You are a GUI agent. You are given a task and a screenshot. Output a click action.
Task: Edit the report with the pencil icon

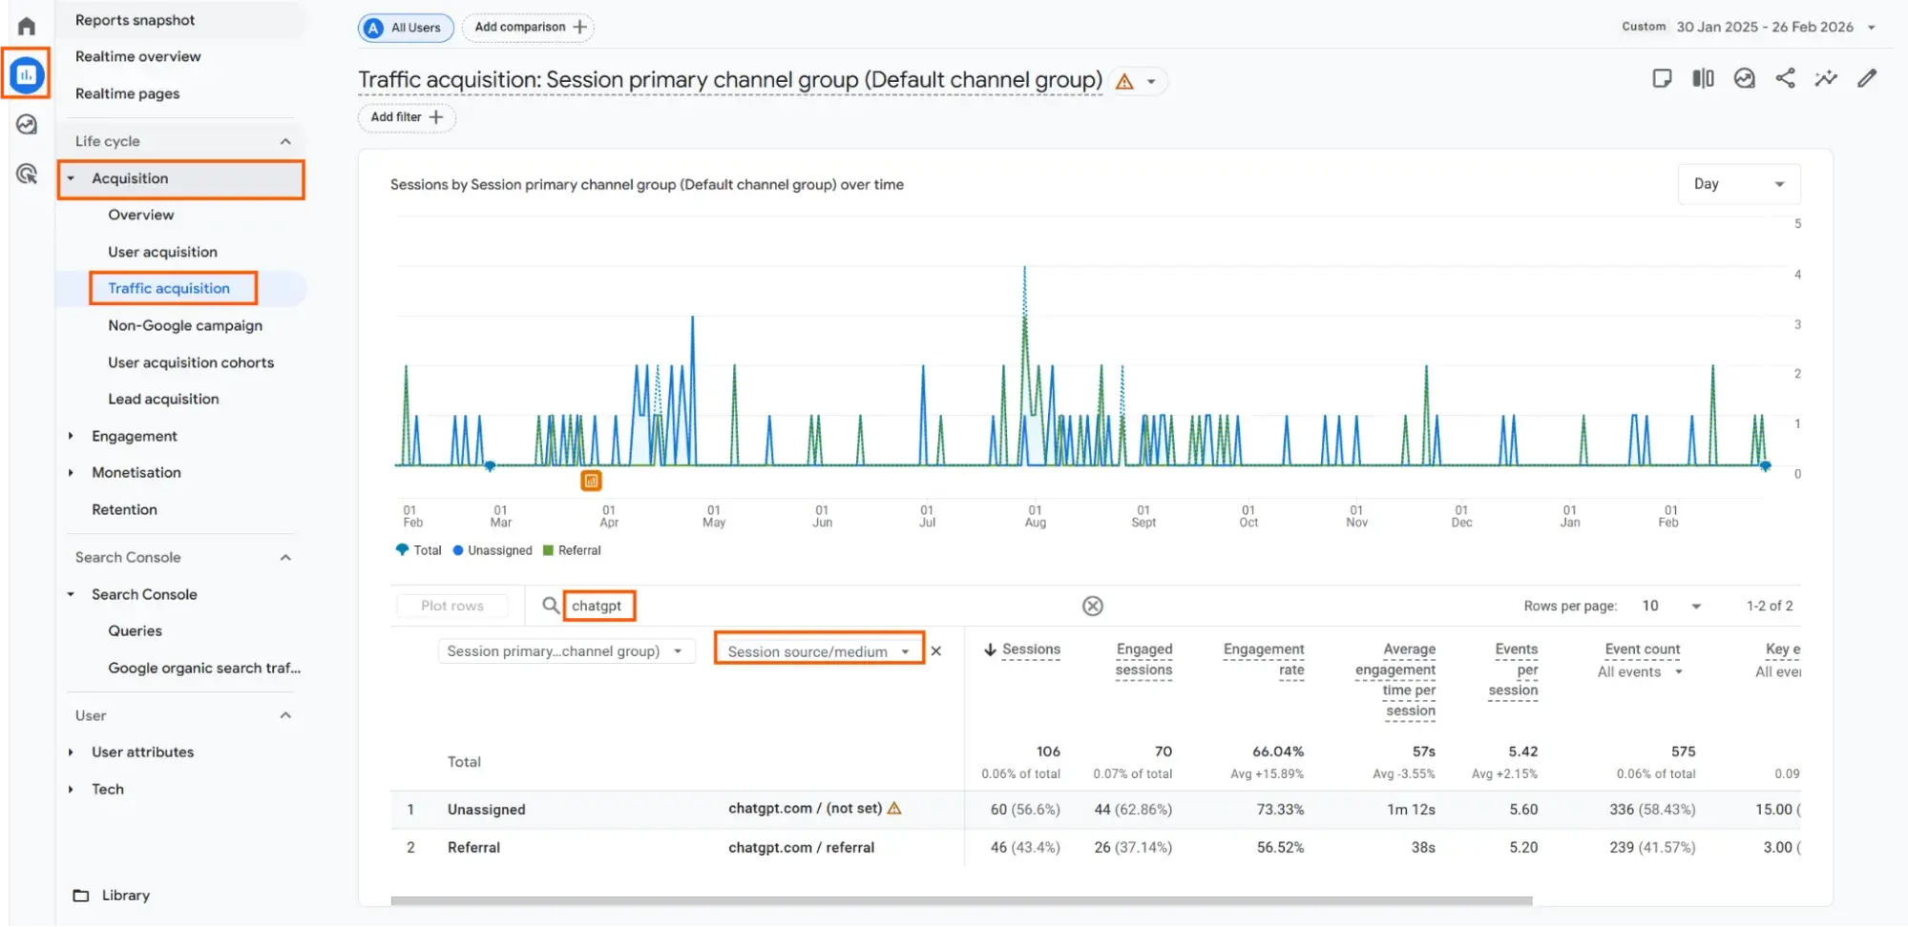[x=1867, y=78]
